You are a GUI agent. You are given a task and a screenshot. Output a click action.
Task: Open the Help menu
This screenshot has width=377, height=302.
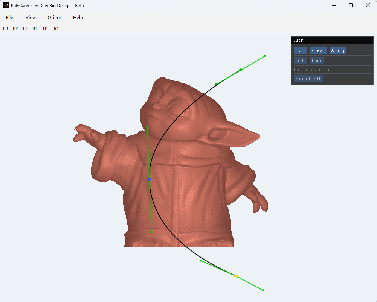pos(78,18)
